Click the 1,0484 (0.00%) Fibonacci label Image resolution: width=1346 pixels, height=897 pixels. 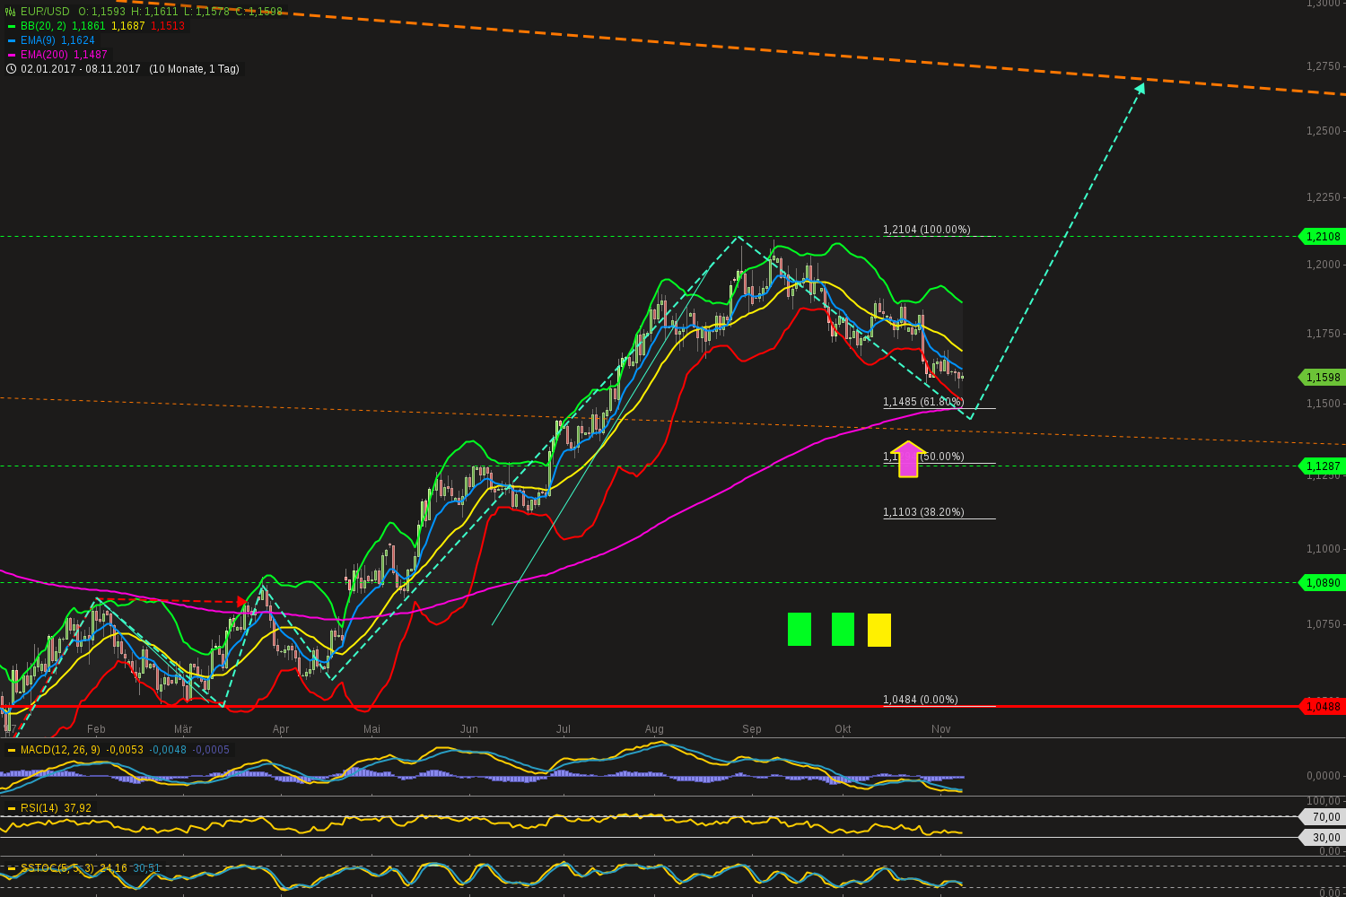pos(919,699)
